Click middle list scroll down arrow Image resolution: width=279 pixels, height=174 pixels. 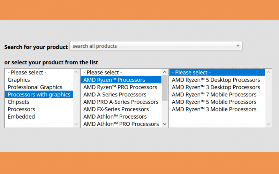[165, 124]
